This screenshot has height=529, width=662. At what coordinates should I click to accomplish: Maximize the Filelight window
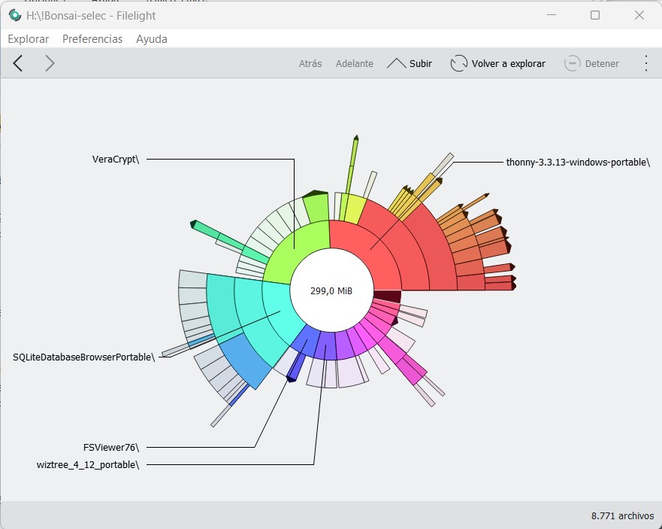pyautogui.click(x=595, y=15)
